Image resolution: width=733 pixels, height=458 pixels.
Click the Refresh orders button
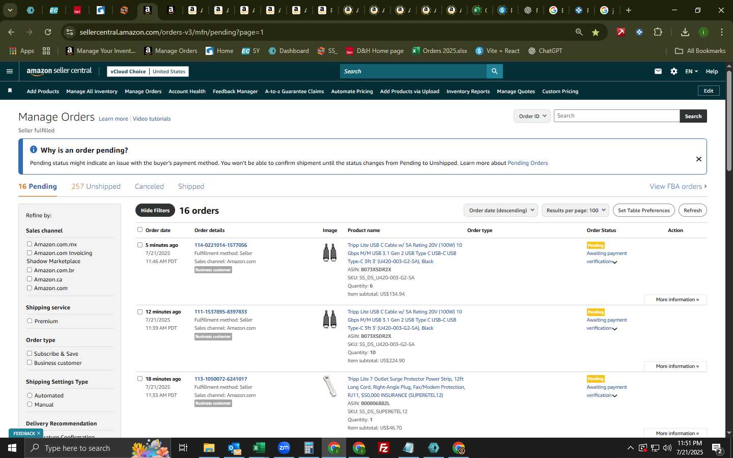point(692,210)
